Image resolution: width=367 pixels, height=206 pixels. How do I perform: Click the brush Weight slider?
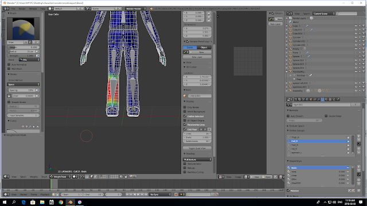point(23,47)
